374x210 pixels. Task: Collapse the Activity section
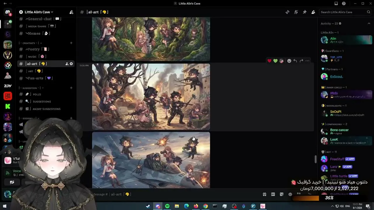(369, 24)
